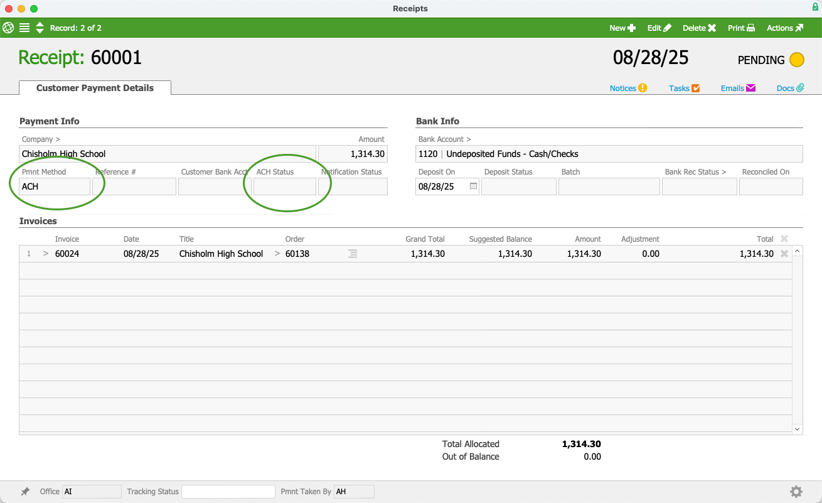Image resolution: width=822 pixels, height=503 pixels.
Task: Click the Bank Rec Status > label
Action: [x=695, y=172]
